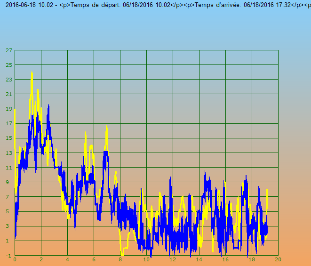Click the y-axis label 15
The height and width of the screenshot is (266, 311).
[9, 138]
